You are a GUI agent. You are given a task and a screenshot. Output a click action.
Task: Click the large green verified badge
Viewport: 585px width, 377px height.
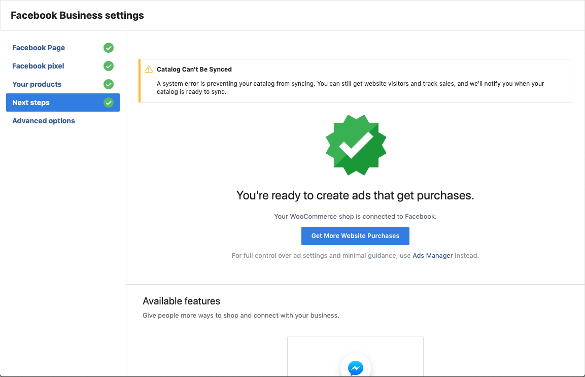pos(356,145)
